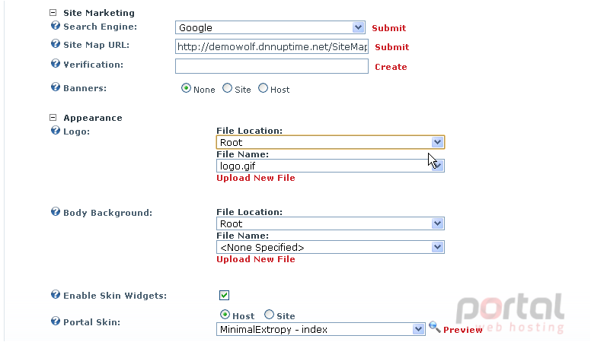Uncheck the Enable Skin Widgets checkbox
Screen dimensions: 591x342
pyautogui.click(x=224, y=296)
